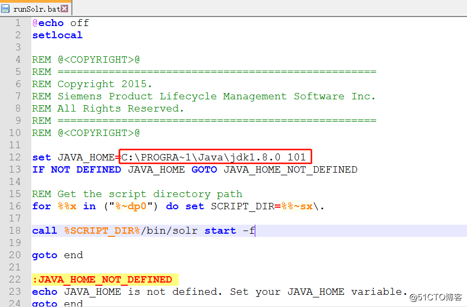Select the runSolr.bat file tab
Viewport: 467px width, 307px height.
click(36, 8)
